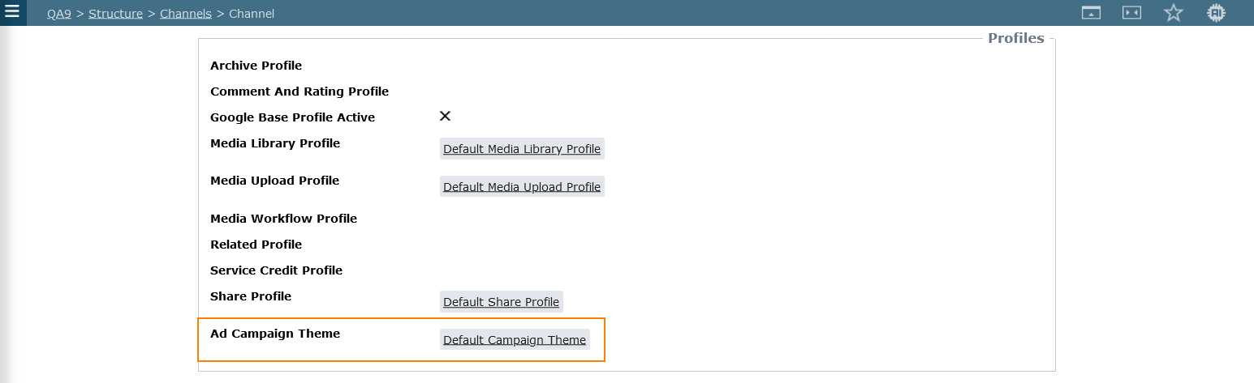Click the Comment And Rating Profile label

click(299, 91)
